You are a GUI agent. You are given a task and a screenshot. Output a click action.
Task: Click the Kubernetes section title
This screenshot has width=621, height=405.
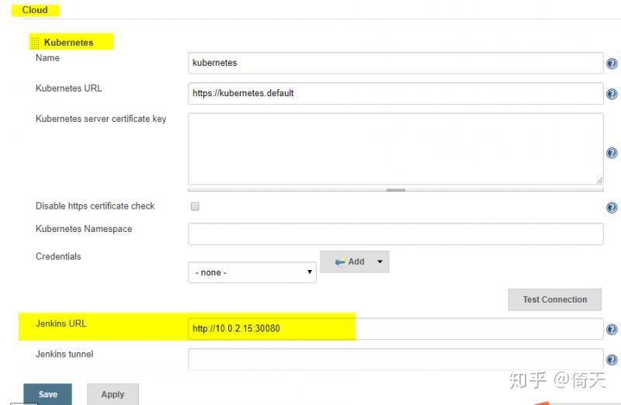(68, 43)
